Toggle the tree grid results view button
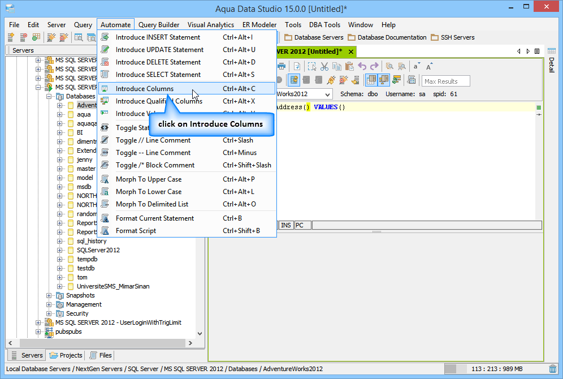Screen dimensions: 563x379 click(384, 80)
